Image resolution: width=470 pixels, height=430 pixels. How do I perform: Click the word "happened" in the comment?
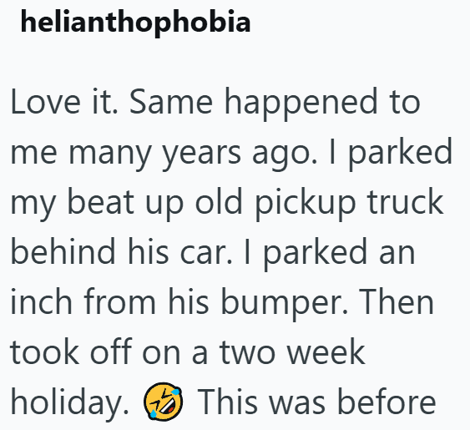(301, 104)
